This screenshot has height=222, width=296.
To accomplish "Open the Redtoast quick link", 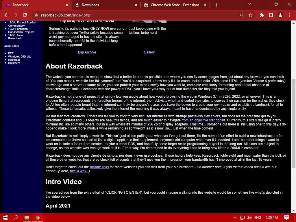I will click(x=14, y=60).
